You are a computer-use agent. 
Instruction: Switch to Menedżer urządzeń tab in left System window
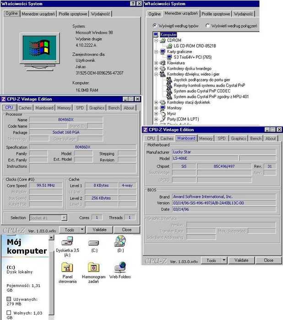(38, 14)
